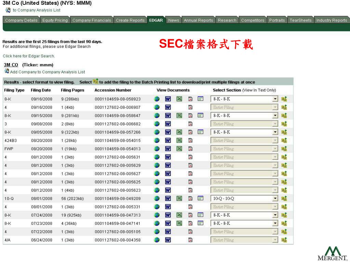Open the Industry Reports tab
Image resolution: width=350 pixels, height=262 pixels.
click(x=332, y=20)
